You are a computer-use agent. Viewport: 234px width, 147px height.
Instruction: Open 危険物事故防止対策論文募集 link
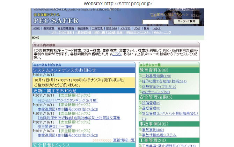coord(79,118)
